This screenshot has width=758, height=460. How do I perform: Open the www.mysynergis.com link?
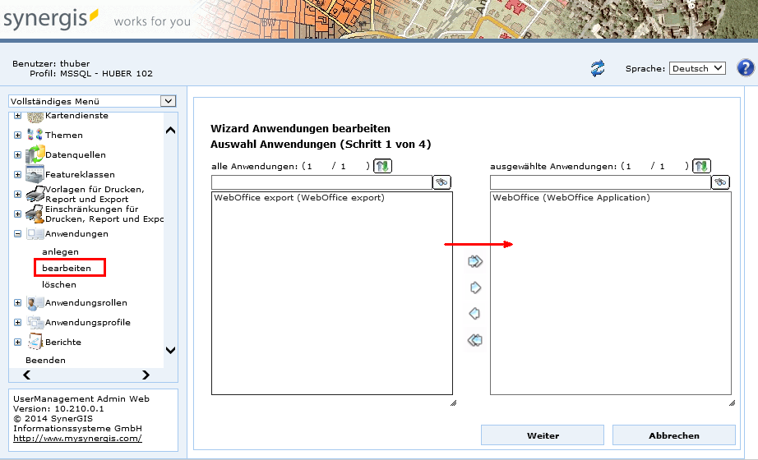click(x=77, y=439)
